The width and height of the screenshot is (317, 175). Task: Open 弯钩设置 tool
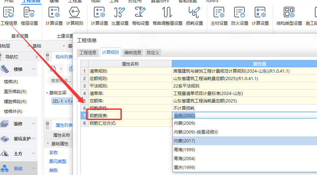141,16
